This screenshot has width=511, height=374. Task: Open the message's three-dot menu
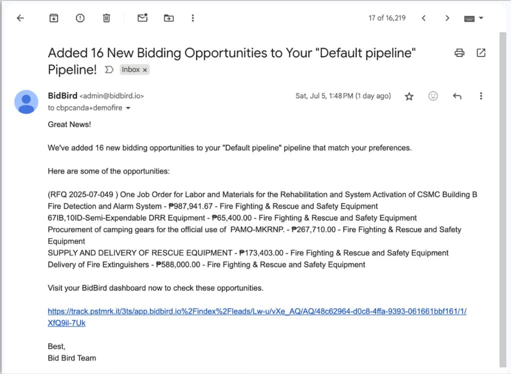click(481, 96)
